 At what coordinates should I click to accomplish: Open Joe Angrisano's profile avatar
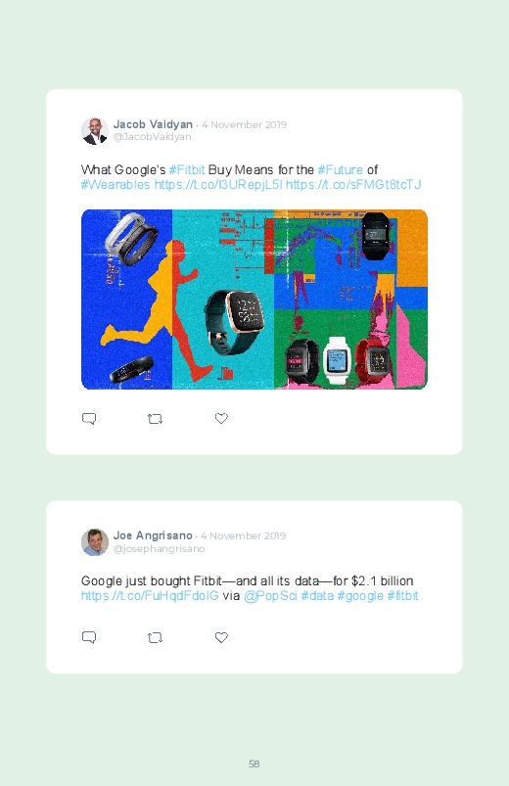[x=95, y=542]
